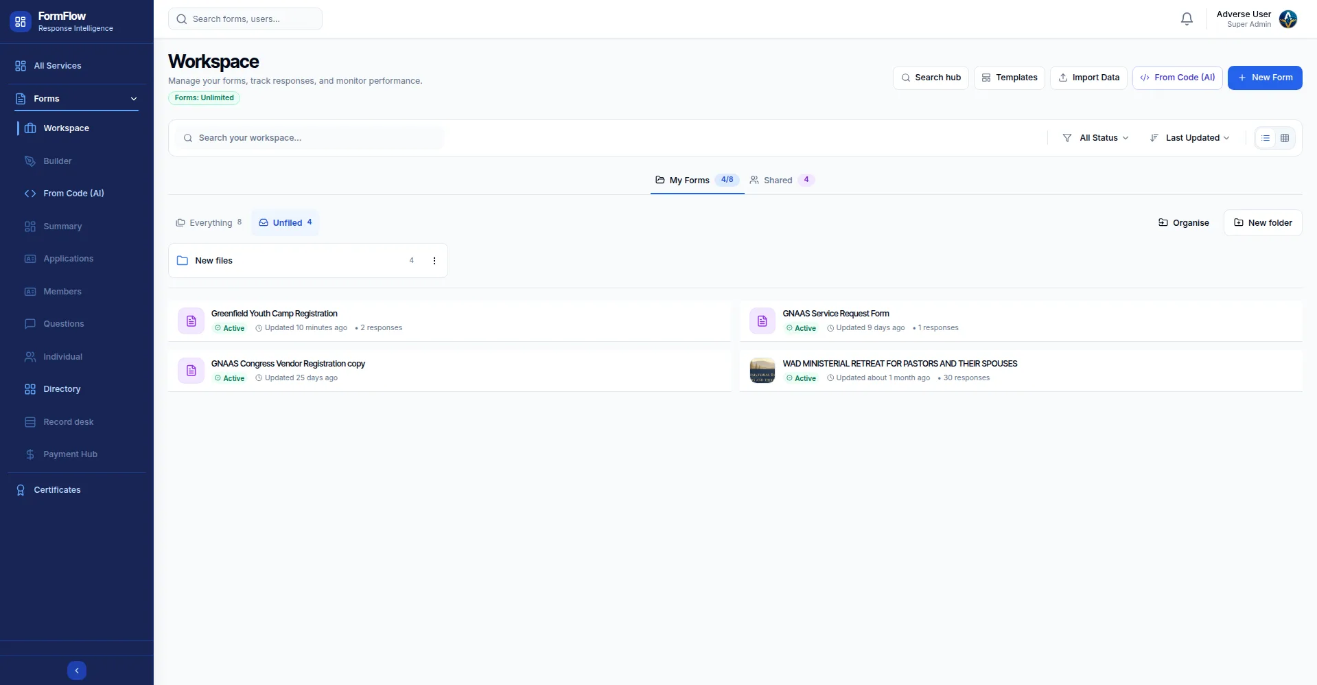Click the Payment Hub dollar icon

click(x=30, y=454)
